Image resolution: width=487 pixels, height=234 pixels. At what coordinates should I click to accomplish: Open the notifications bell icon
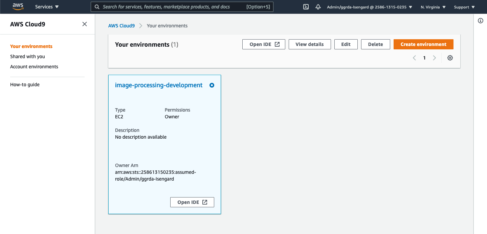point(318,7)
